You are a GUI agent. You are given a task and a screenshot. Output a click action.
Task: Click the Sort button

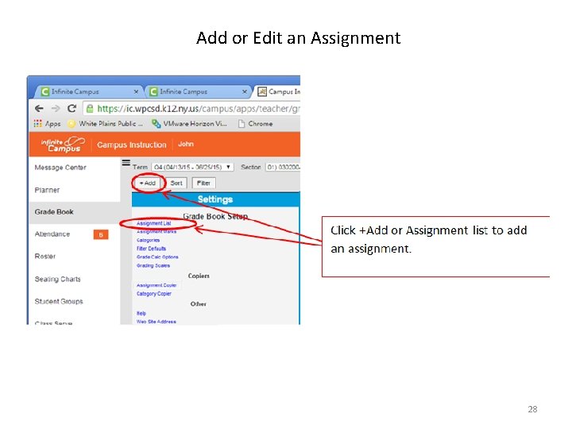point(176,184)
